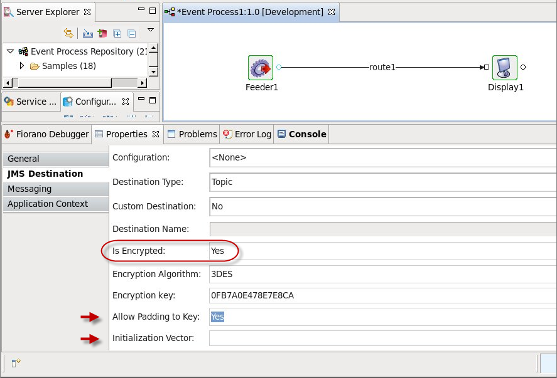Open the Problems tab

coord(192,134)
